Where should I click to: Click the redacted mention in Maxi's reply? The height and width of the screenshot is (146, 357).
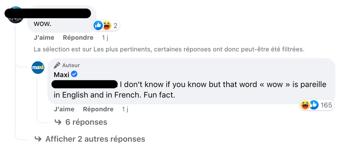click(85, 85)
